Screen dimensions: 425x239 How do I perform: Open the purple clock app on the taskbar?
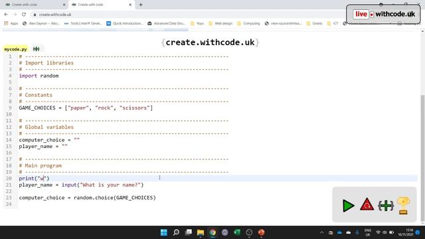point(225,232)
